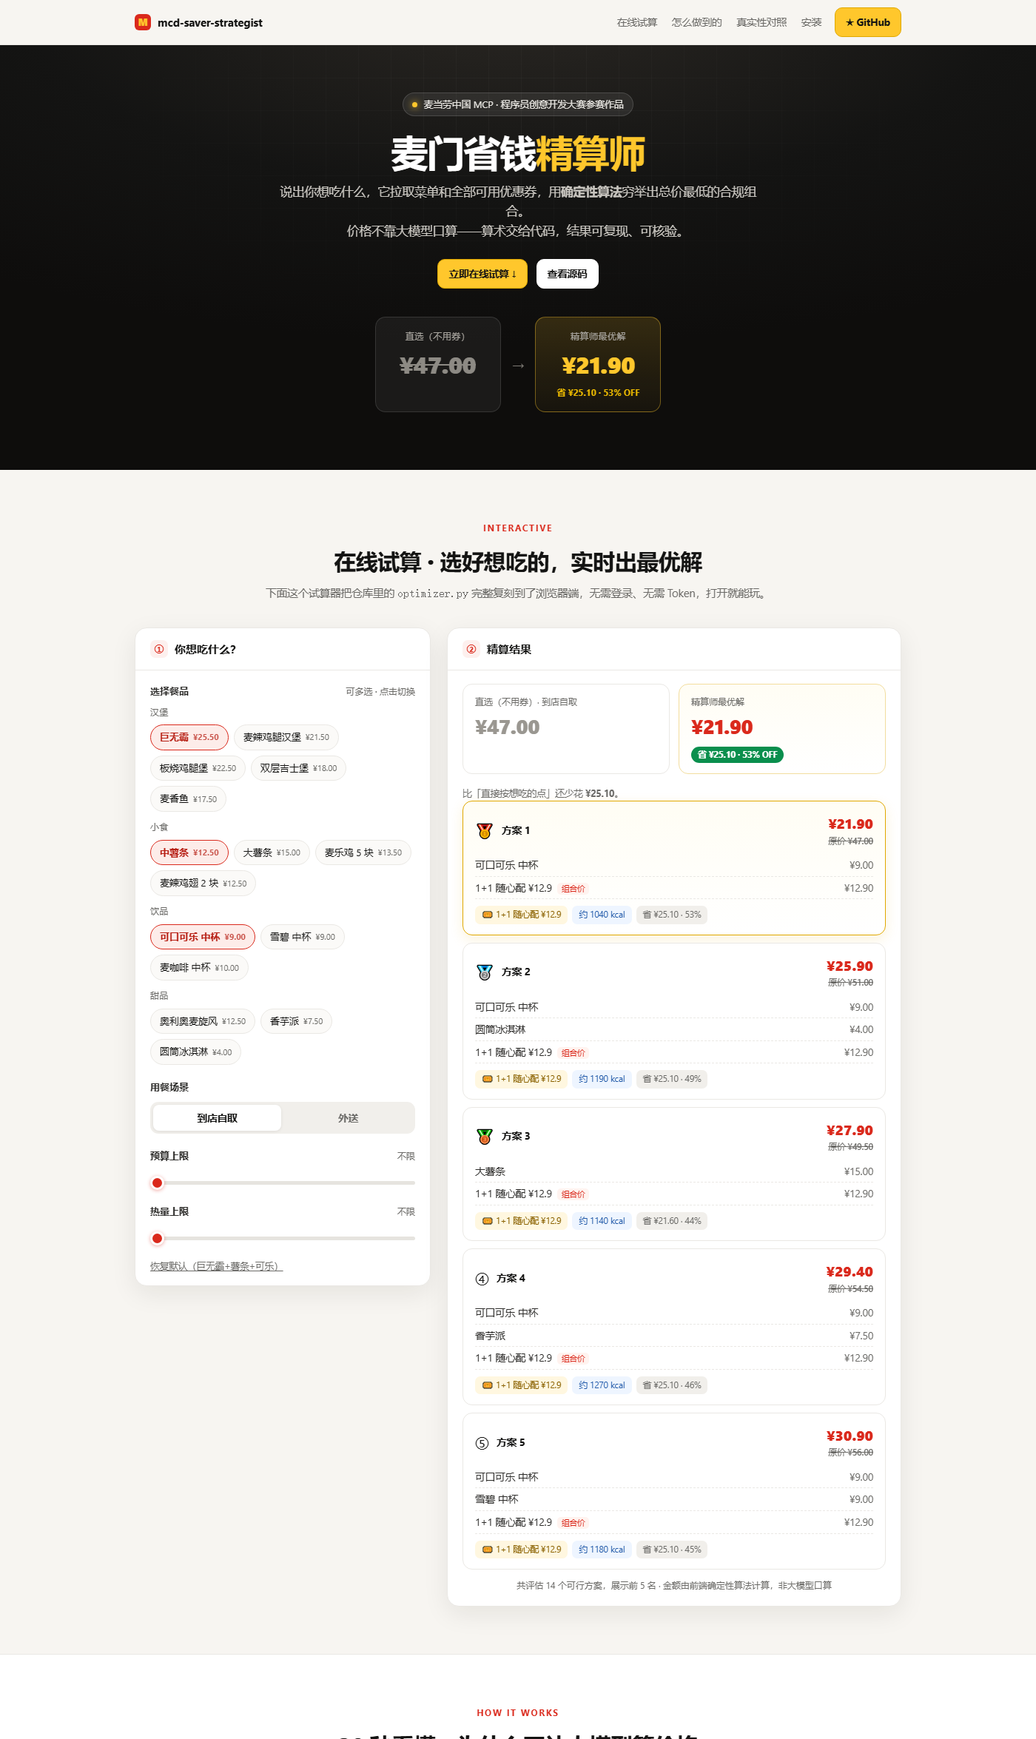Open the 怎么做到的 nav item
Screen dimensions: 1036x1739
(x=696, y=22)
